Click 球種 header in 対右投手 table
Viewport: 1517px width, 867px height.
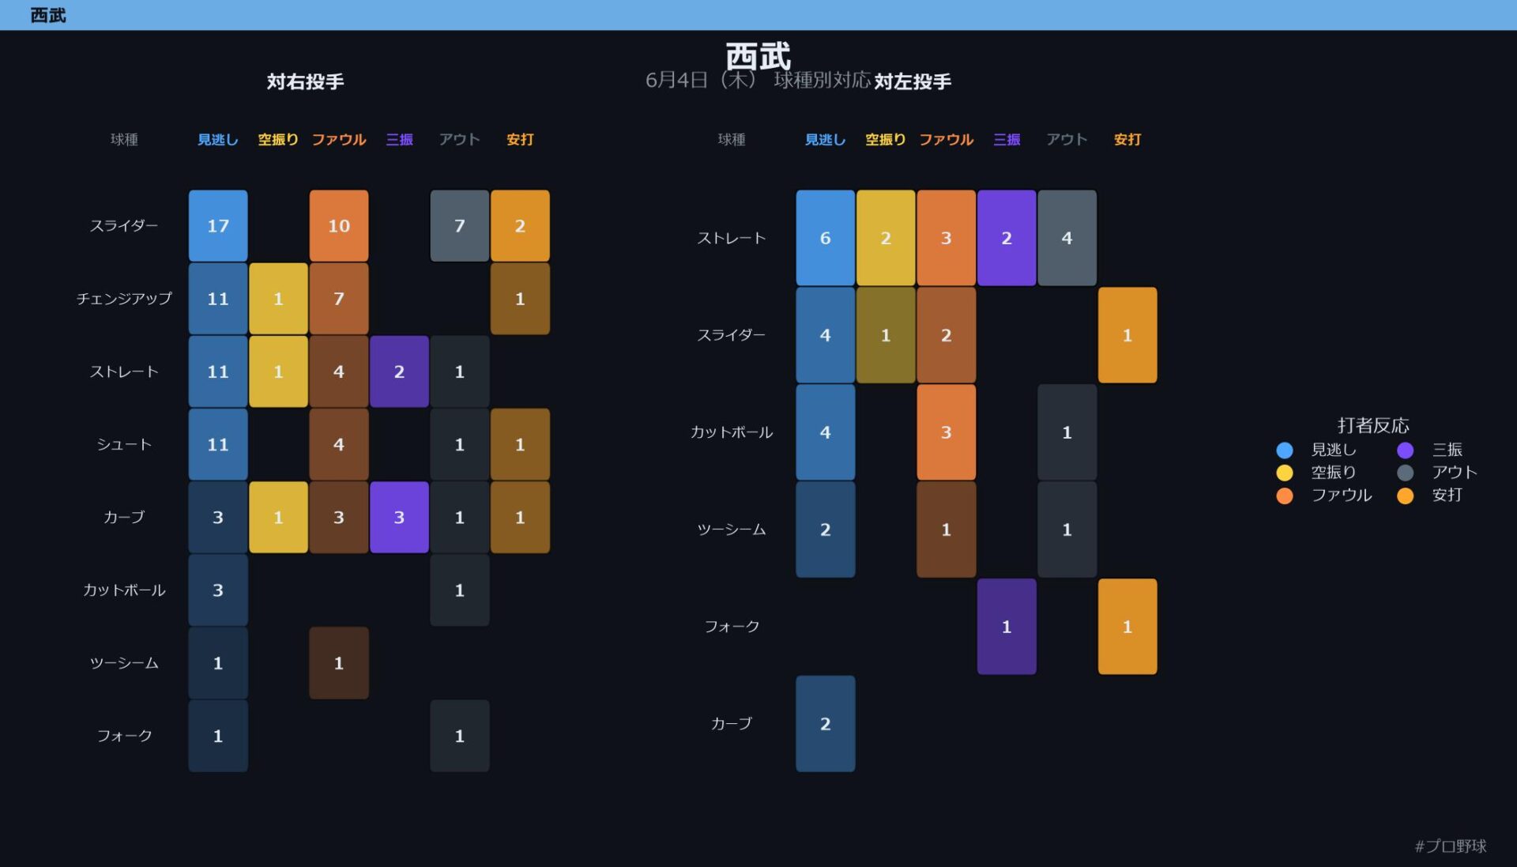pyautogui.click(x=124, y=139)
